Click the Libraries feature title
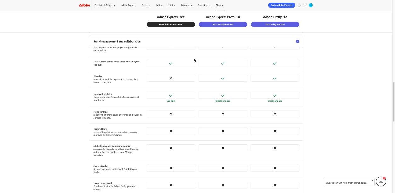Screen dimensions: 395x193 [x=98, y=76]
